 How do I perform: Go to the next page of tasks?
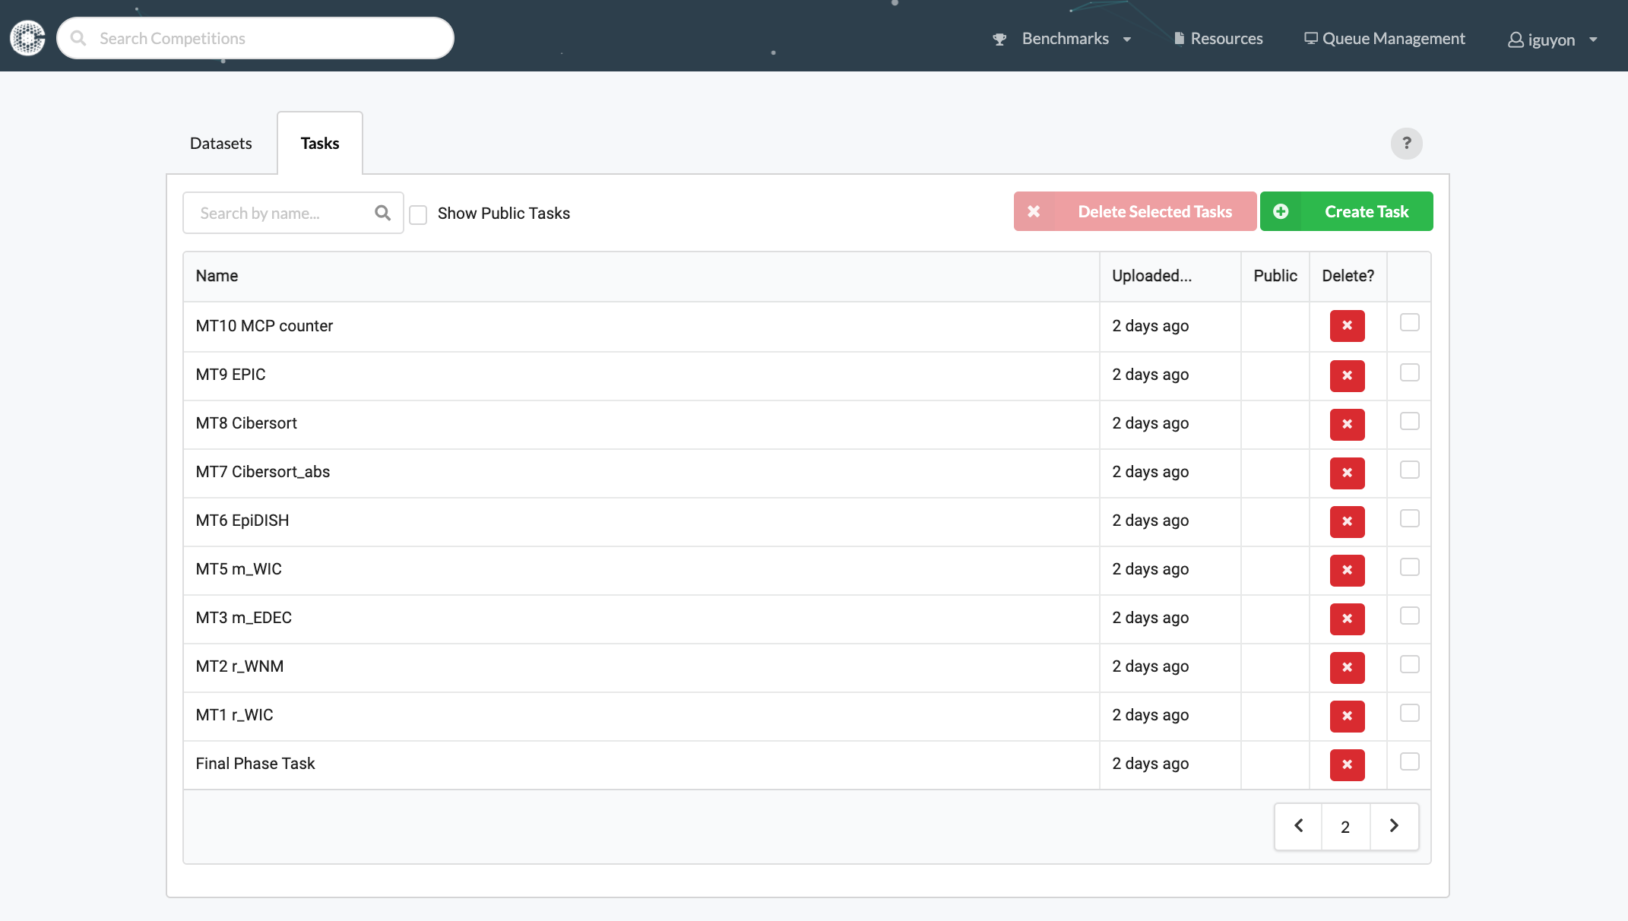(1394, 826)
